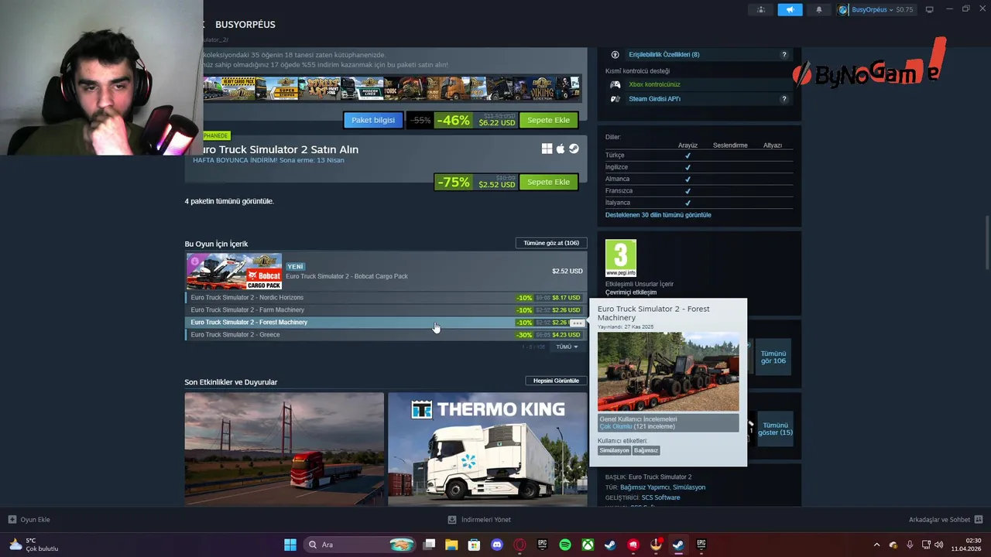The width and height of the screenshot is (991, 557).
Task: Open the Thermo King news thumbnail
Action: coord(488,449)
